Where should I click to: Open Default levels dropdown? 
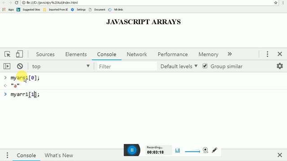(x=179, y=67)
